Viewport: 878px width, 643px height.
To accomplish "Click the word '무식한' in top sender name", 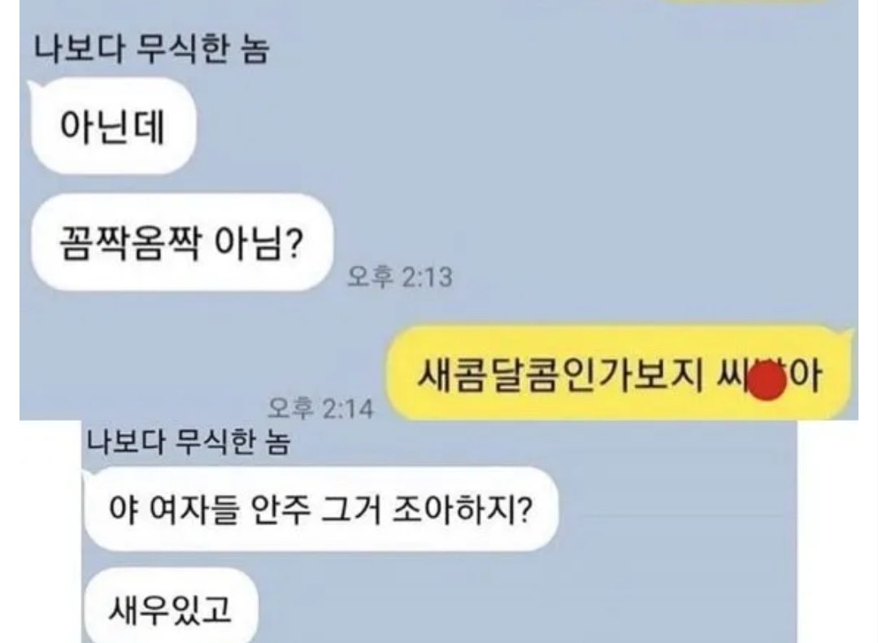I will click(x=183, y=49).
